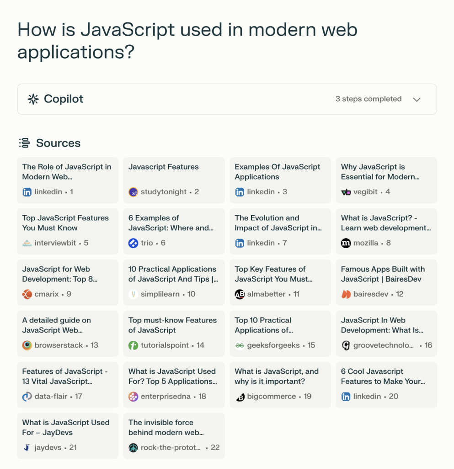Screen dimensions: 454x469
Task: Click the Sources list icon
Action: coord(25,143)
